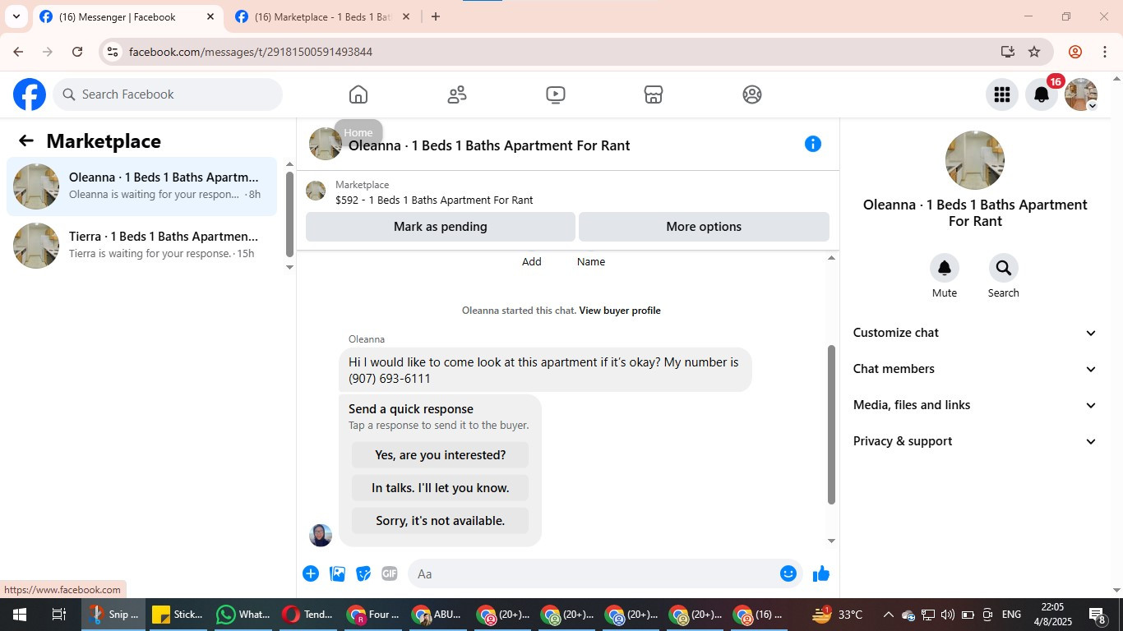Click the back arrow beside Marketplace

pos(26,140)
